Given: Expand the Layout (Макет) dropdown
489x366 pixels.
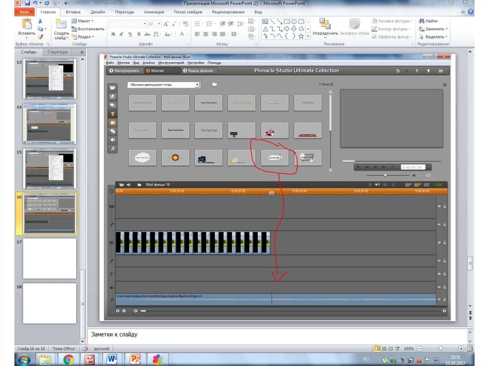Looking at the screenshot, I should (x=83, y=21).
